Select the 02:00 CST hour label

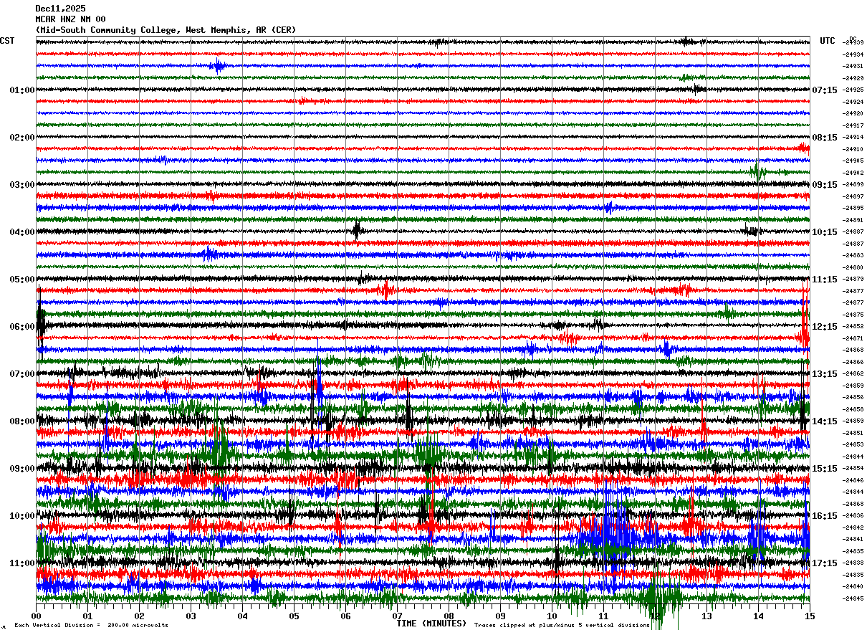22,138
